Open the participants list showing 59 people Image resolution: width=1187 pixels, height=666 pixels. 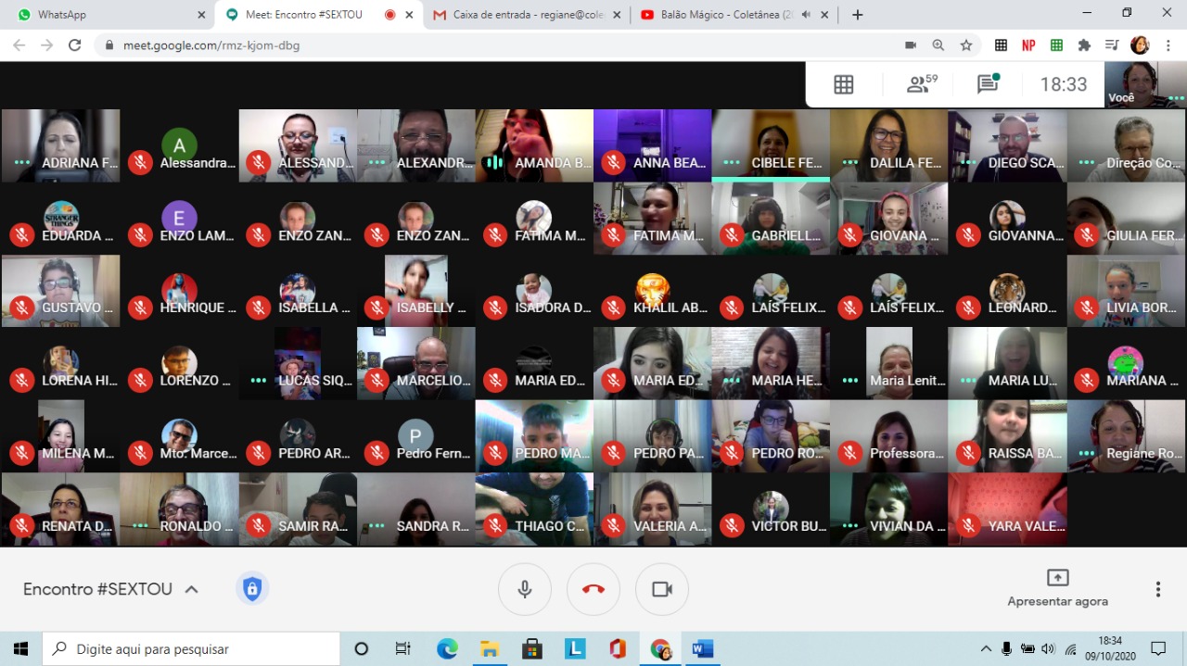[922, 84]
